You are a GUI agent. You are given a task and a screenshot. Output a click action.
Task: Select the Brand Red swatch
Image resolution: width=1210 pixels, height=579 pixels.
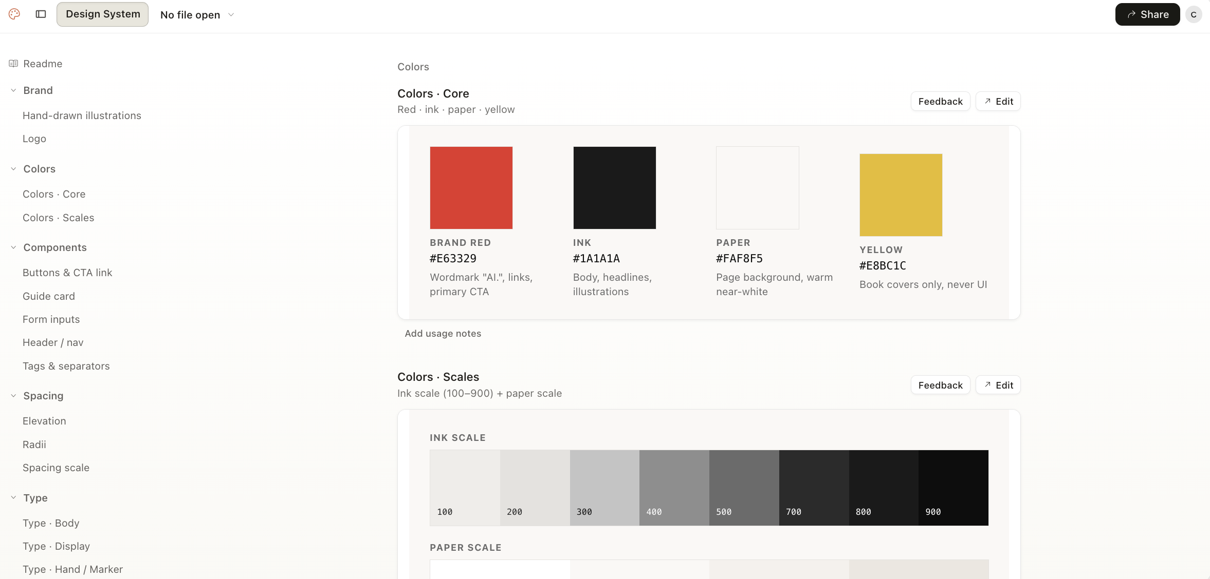[x=471, y=188]
